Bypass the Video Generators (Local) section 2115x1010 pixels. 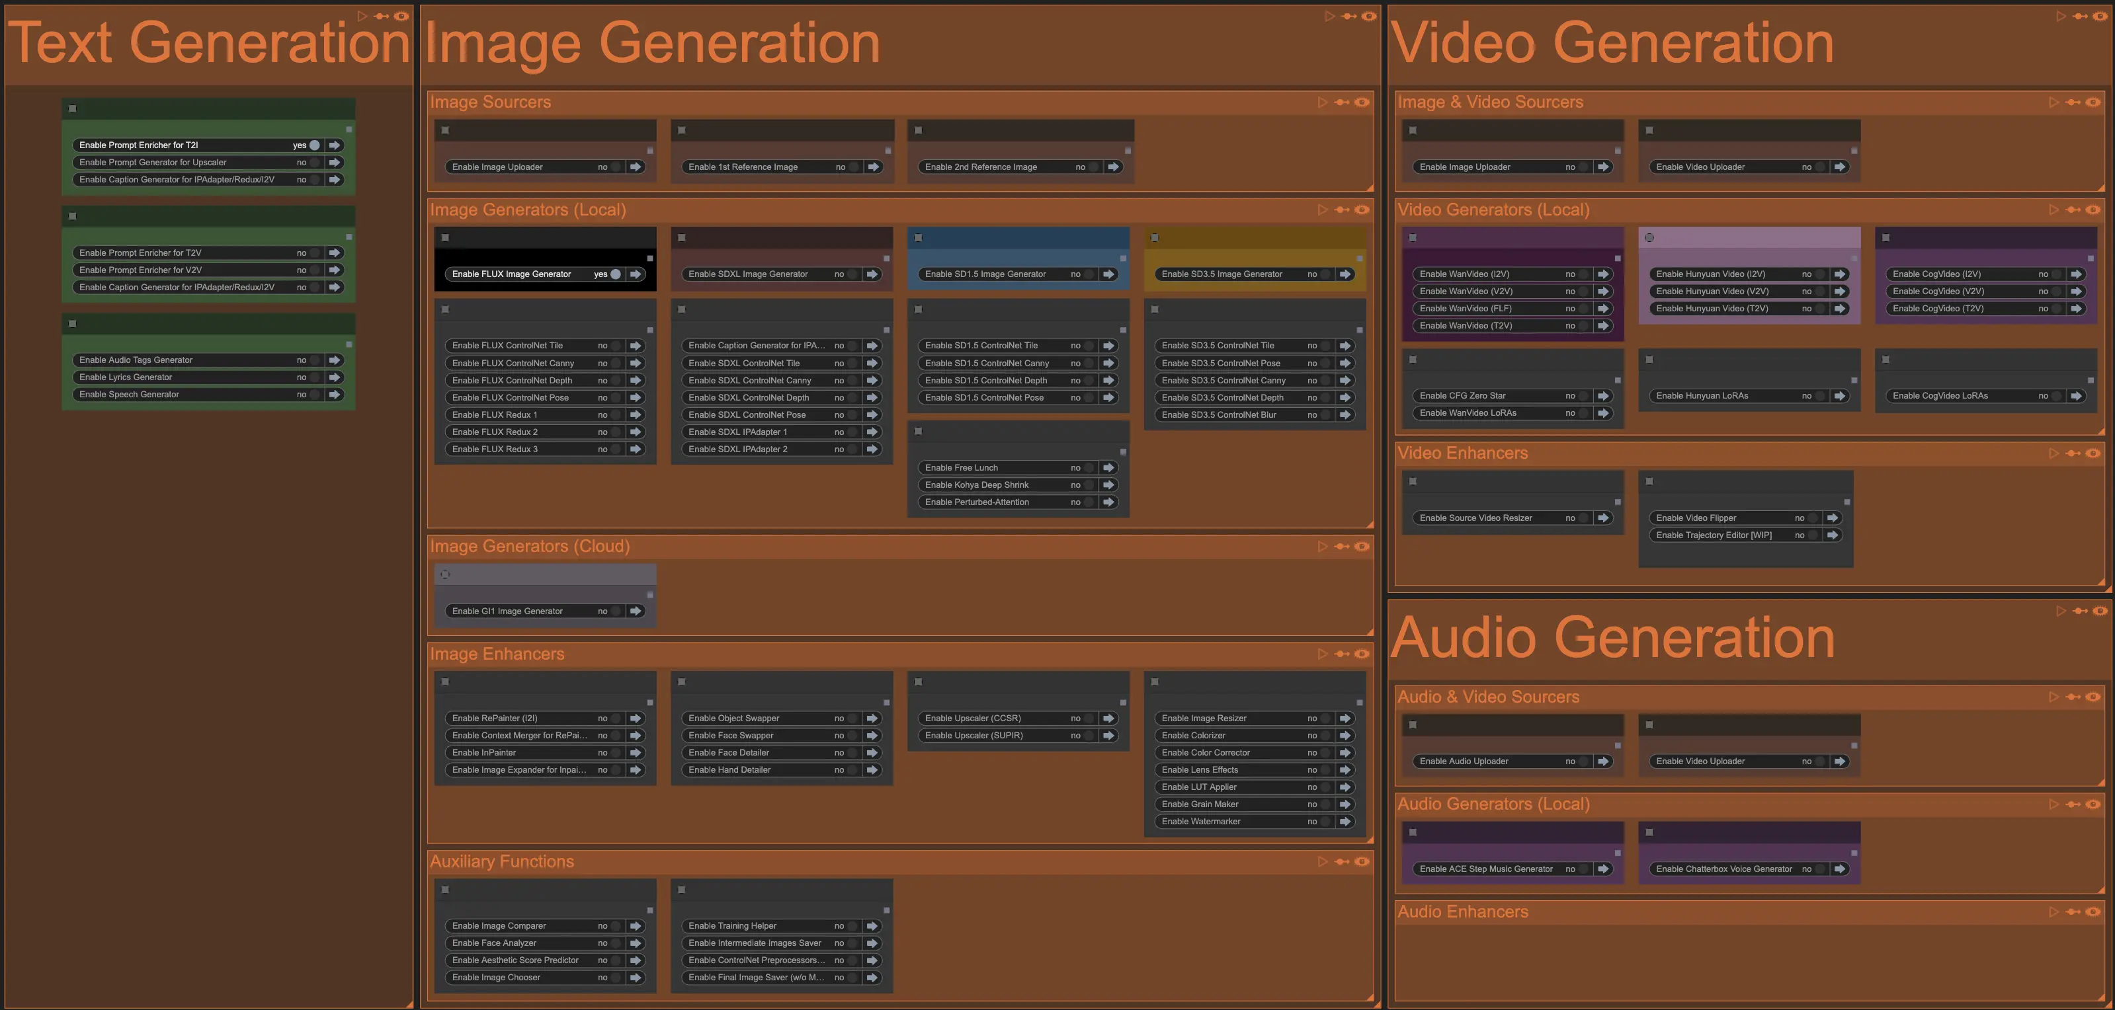pyautogui.click(x=2071, y=210)
